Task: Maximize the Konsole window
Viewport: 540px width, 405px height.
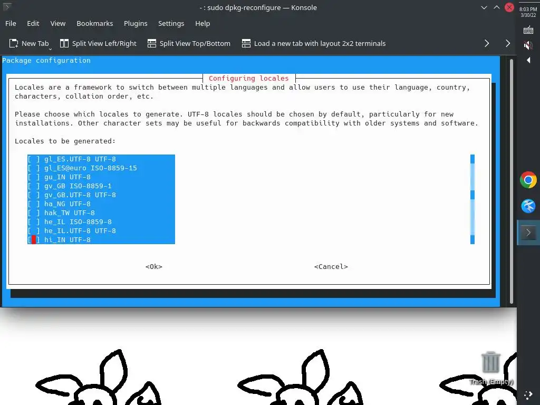Action: (497, 7)
